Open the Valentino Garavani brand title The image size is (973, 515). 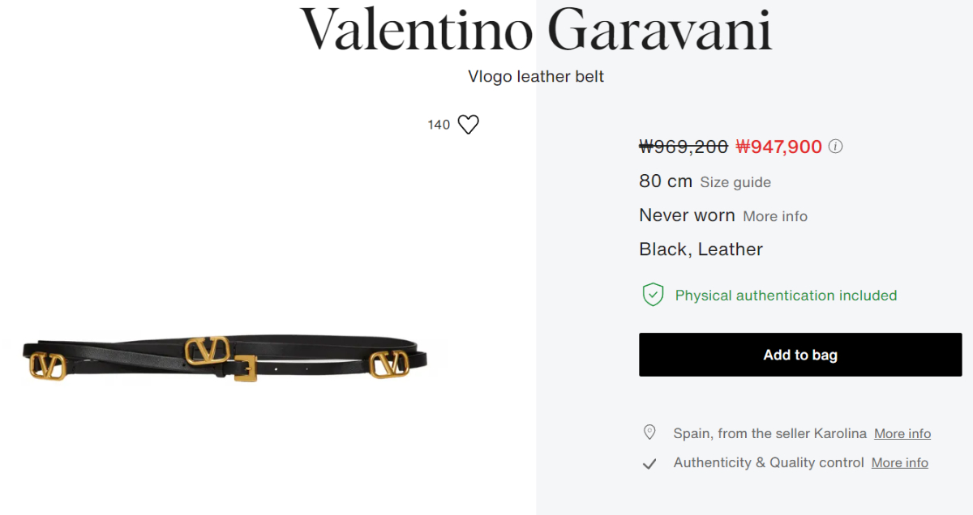click(536, 30)
